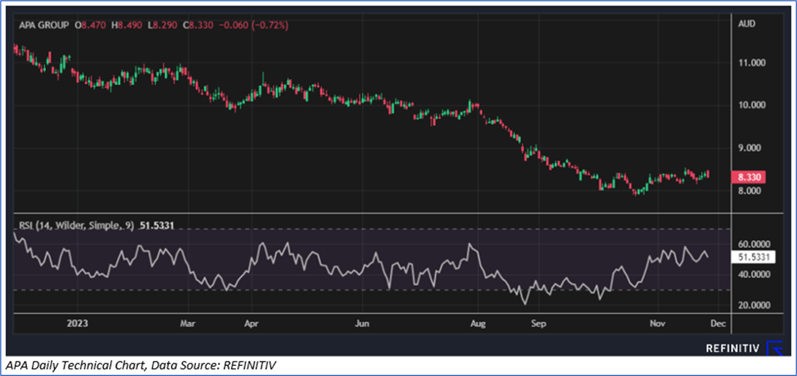Click the AUD currency label
797x376 pixels.
pyautogui.click(x=746, y=24)
